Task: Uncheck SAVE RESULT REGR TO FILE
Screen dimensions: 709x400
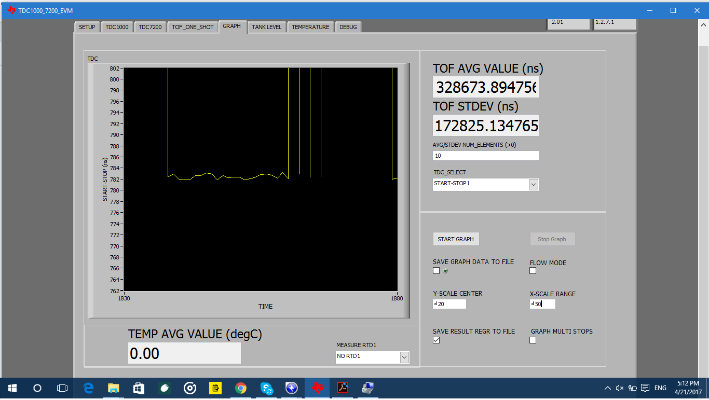Action: coord(436,340)
